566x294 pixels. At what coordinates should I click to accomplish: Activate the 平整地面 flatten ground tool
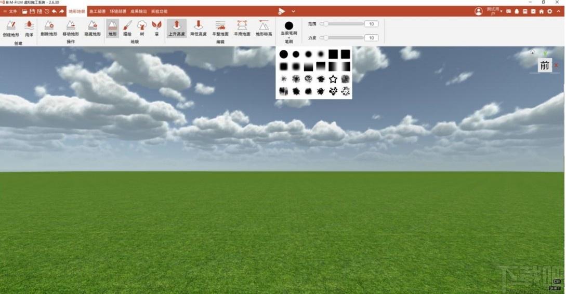click(220, 28)
